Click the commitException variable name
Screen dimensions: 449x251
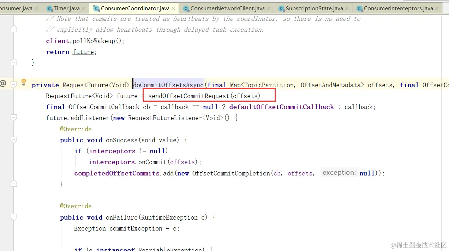point(136,228)
